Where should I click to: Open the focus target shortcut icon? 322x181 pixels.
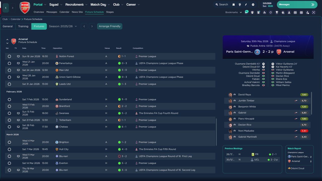pos(313,12)
